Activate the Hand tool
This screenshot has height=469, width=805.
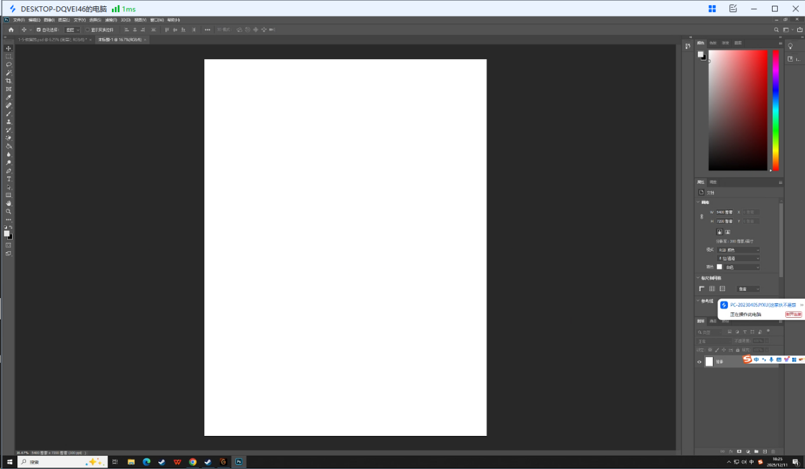click(x=9, y=203)
